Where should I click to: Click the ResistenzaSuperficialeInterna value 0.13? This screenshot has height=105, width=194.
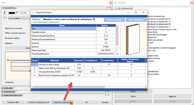[x=106, y=36]
